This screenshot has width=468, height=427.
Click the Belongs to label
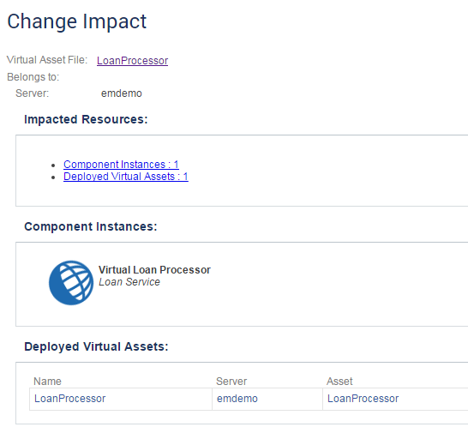[x=33, y=77]
